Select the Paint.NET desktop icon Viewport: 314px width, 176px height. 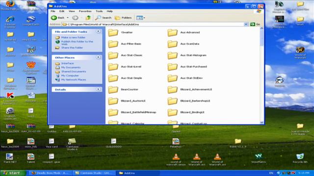point(10,158)
